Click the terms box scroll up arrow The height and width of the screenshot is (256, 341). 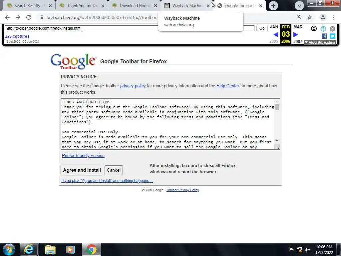click(x=277, y=102)
